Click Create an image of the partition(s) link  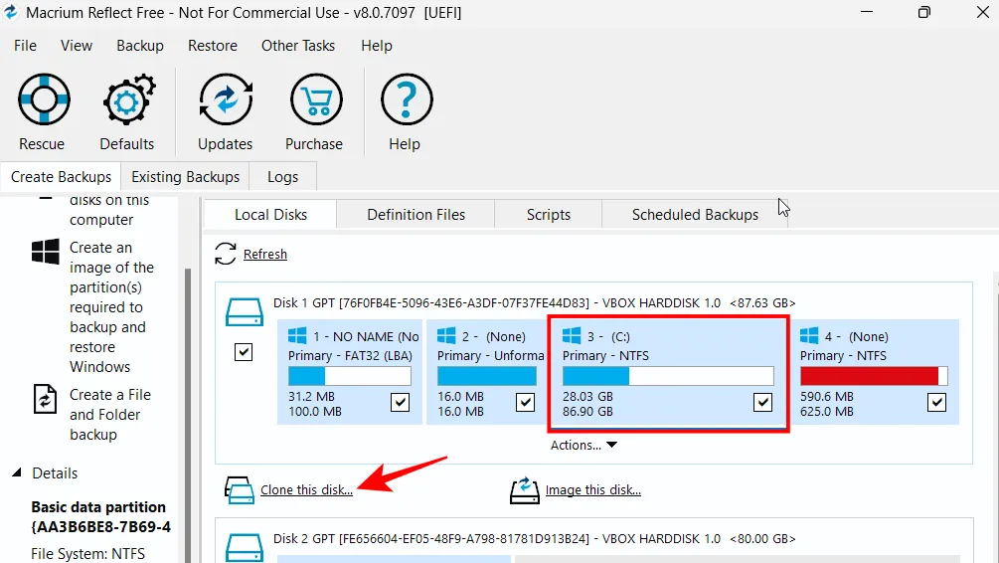click(x=112, y=306)
